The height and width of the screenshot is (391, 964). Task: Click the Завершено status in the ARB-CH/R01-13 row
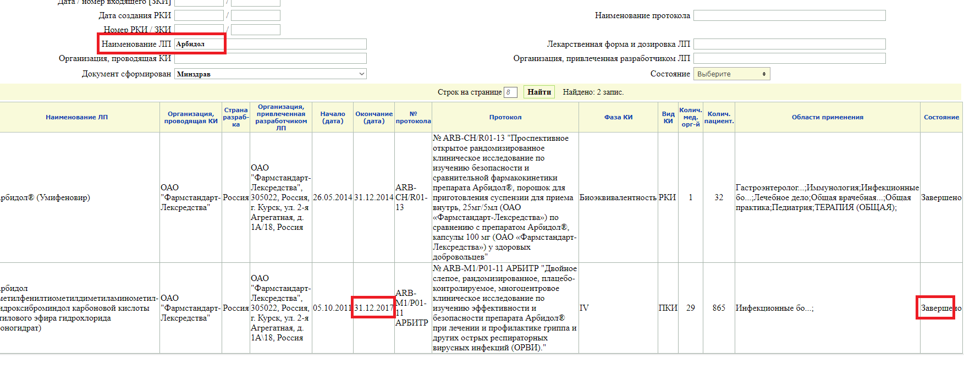point(941,197)
